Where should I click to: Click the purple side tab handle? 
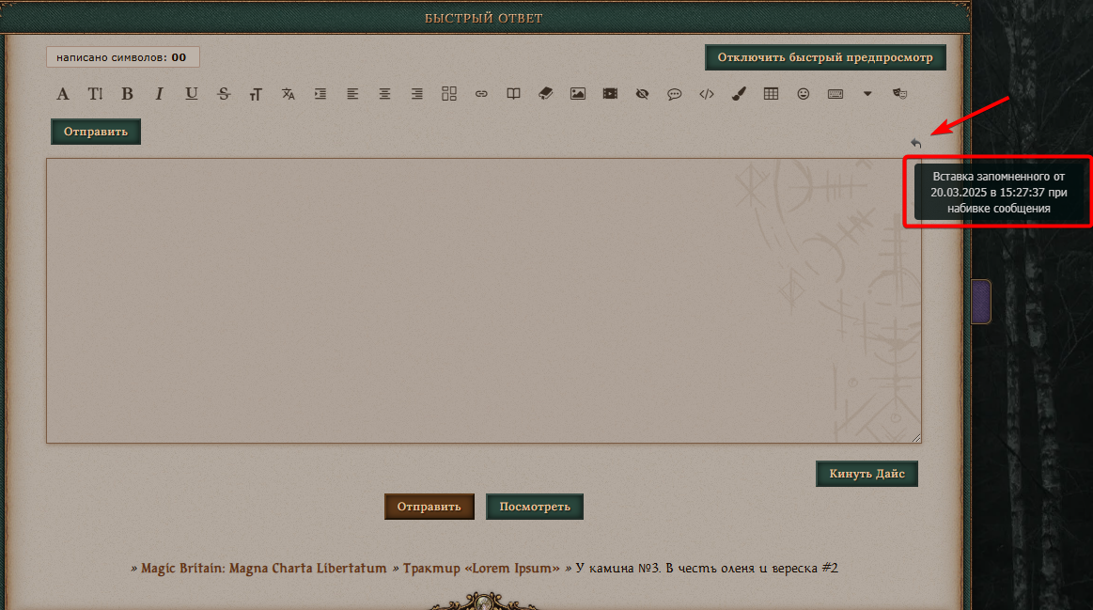click(x=981, y=301)
